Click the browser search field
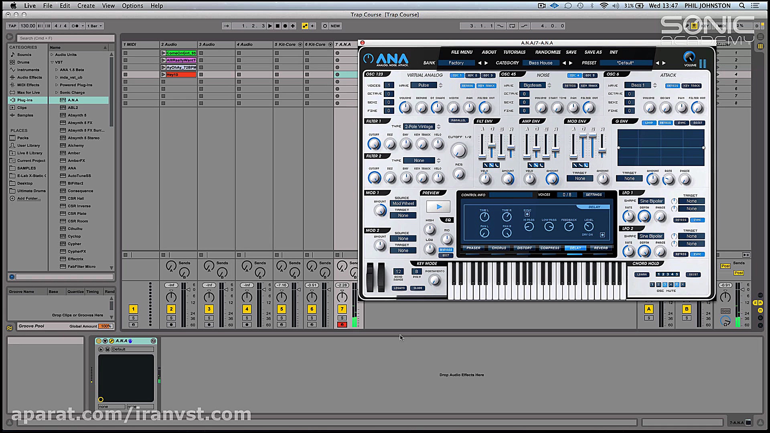The height and width of the screenshot is (433, 770). (x=66, y=38)
